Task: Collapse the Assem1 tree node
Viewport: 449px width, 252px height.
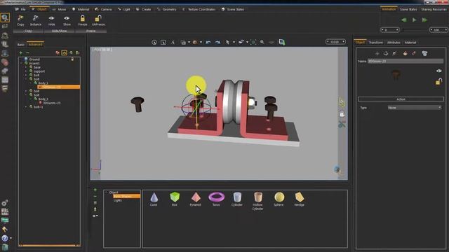Action: 21,64
